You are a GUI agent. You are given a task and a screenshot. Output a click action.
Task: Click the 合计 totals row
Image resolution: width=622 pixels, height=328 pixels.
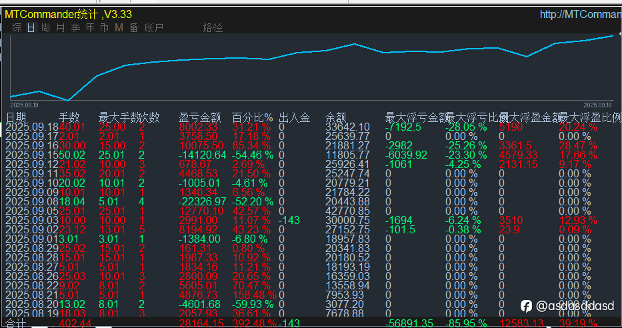(x=311, y=323)
